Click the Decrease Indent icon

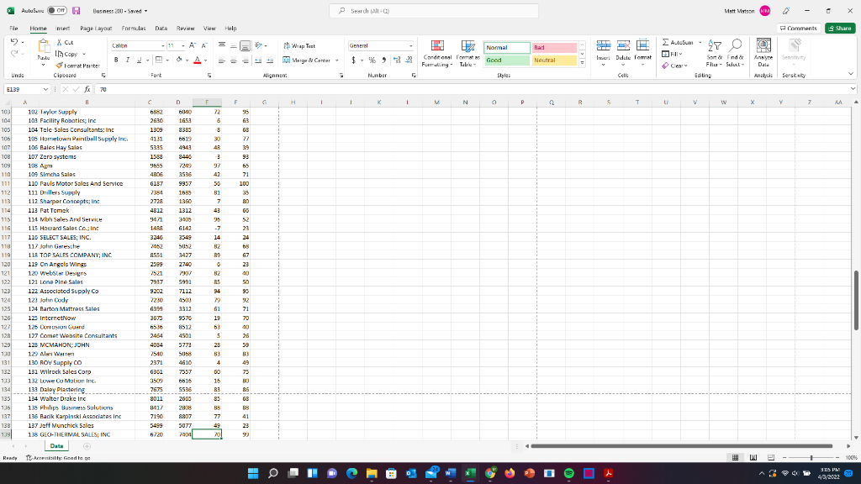(258, 60)
